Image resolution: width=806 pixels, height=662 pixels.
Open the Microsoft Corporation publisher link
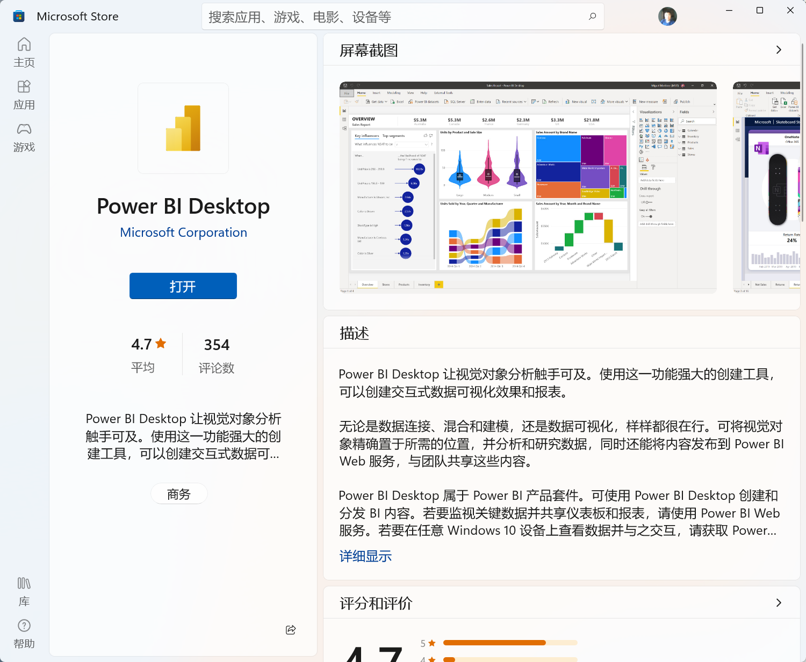coord(183,232)
